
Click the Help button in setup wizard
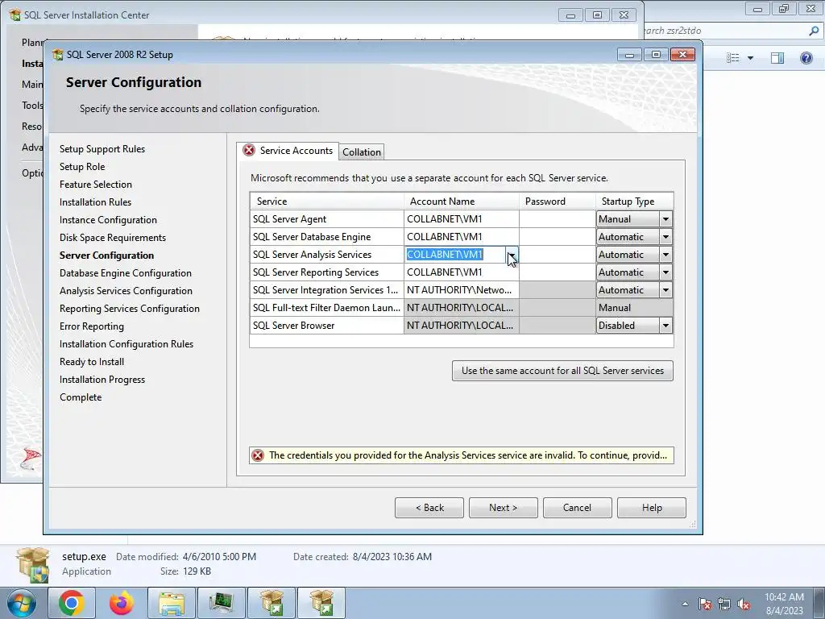(651, 508)
